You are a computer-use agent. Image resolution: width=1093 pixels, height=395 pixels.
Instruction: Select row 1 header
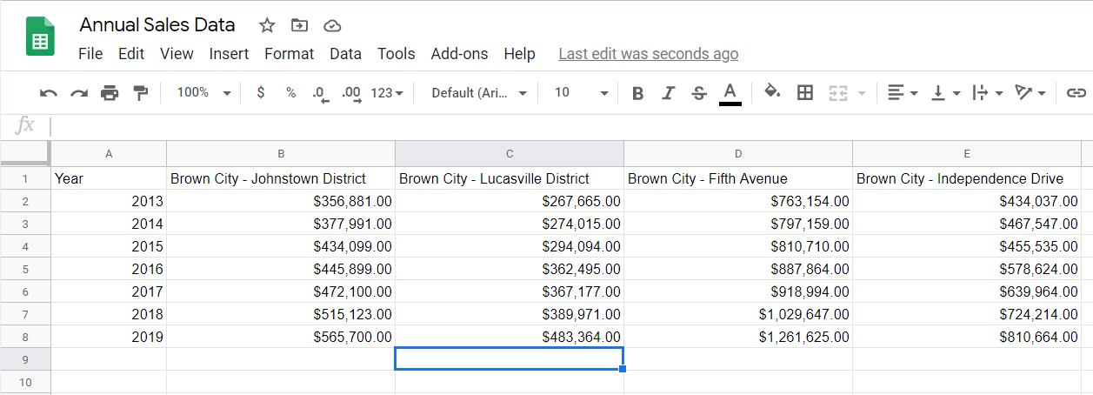point(25,178)
